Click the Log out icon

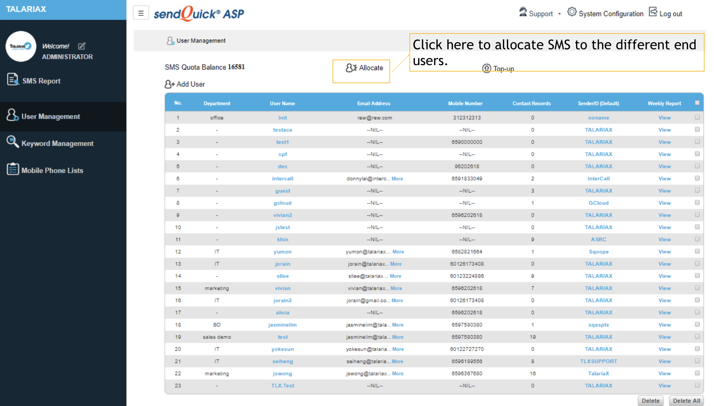(x=653, y=12)
